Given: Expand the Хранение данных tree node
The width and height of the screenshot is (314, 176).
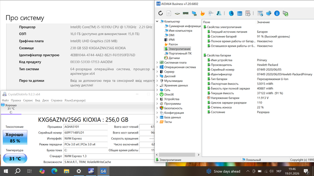Looking at the screenshot, I should click(157, 86).
